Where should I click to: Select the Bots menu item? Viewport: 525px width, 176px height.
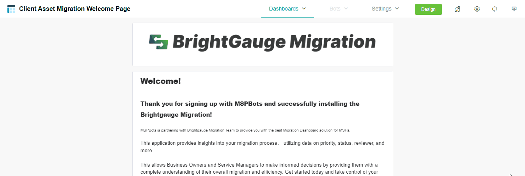335,9
